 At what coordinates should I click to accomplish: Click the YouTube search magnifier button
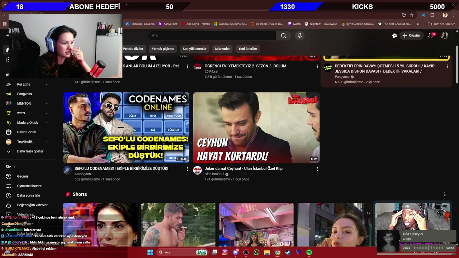coord(283,35)
